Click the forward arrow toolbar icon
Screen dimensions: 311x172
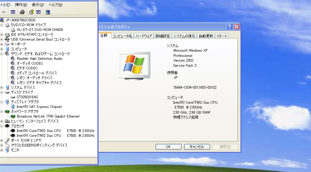[x=3, y=12]
